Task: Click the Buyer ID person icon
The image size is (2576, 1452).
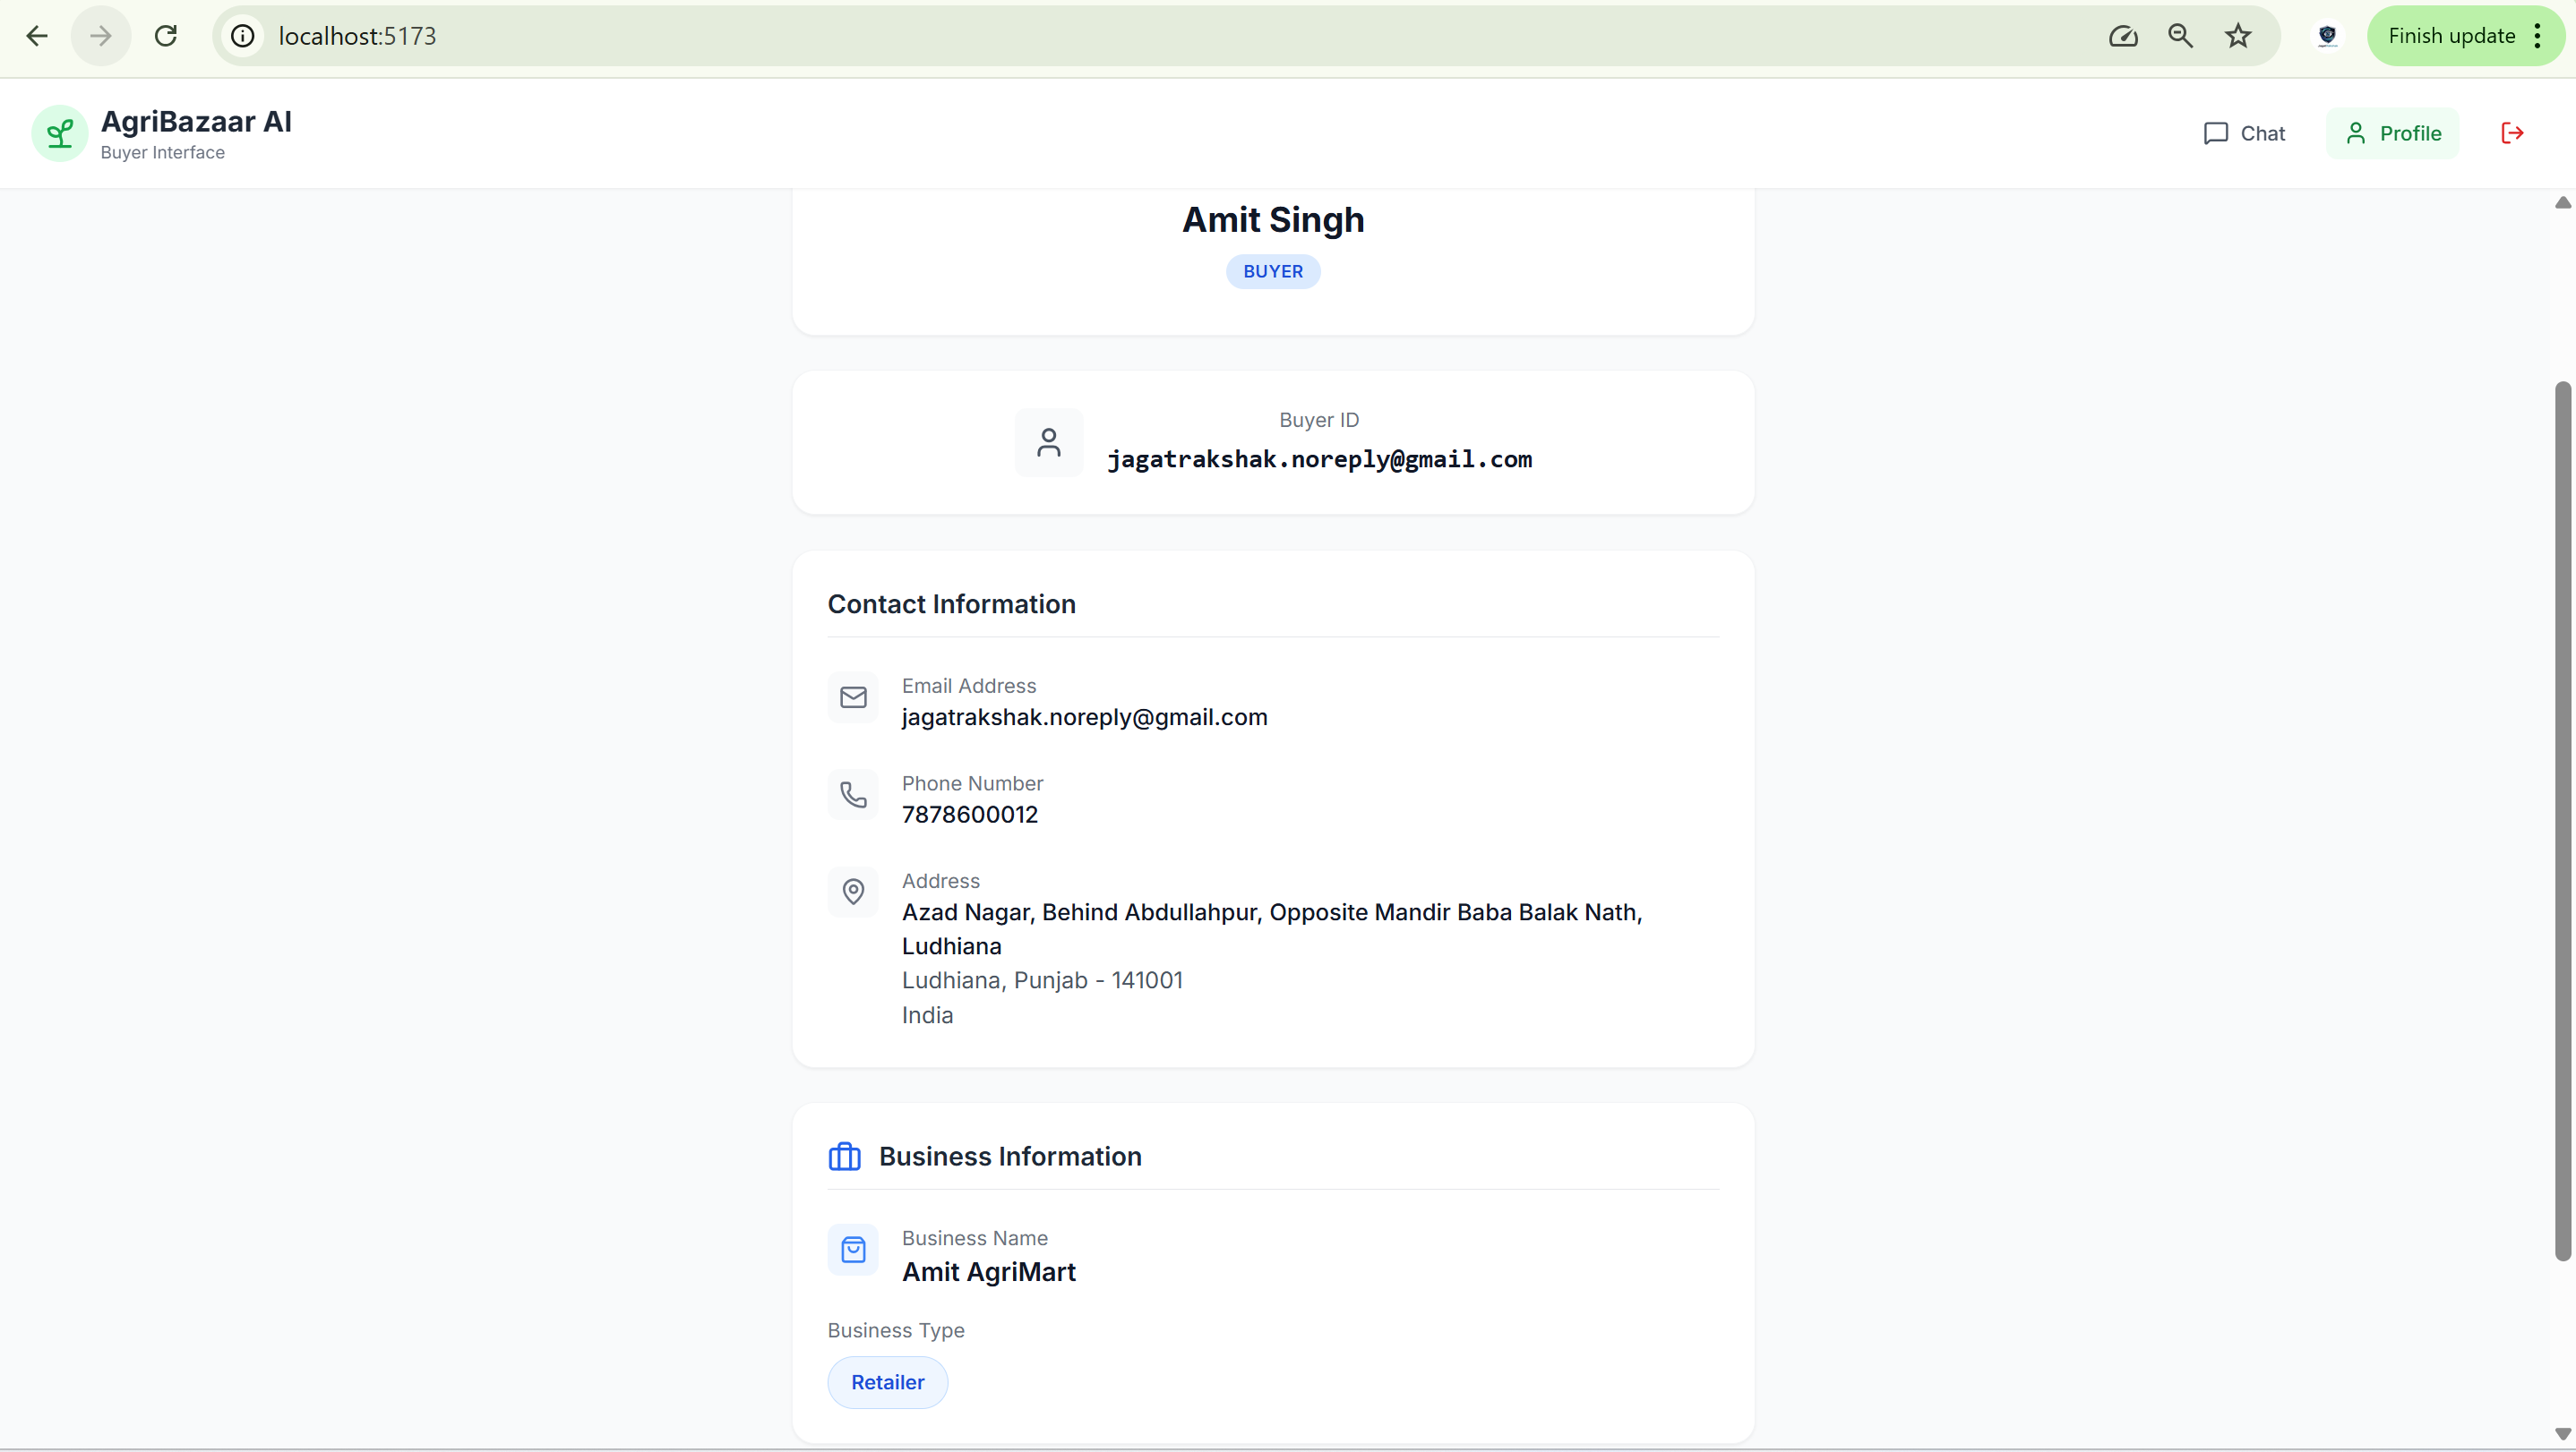Action: pos(1048,443)
